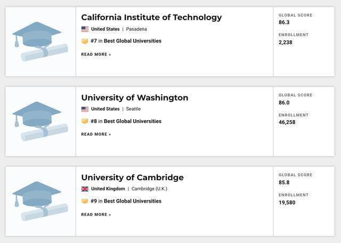Click the University of Washington cap thumbnail
Screen dimensions: 341x243
pos(40,121)
